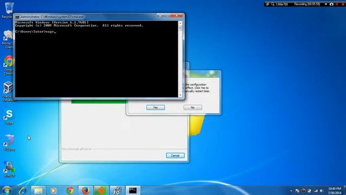Click the up arrow of cmd scrollbar

(x=180, y=23)
